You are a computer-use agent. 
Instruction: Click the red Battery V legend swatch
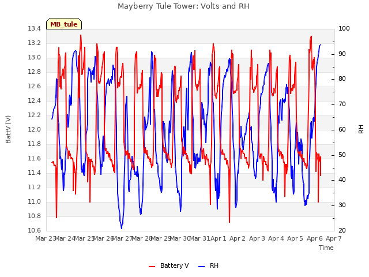(x=152, y=266)
